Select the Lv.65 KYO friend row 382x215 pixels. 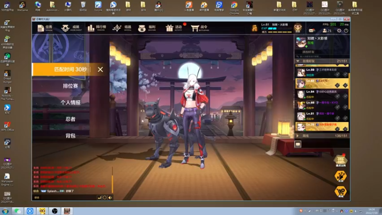[x=321, y=105]
